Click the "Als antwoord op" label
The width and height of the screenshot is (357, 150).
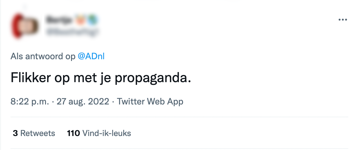click(43, 56)
